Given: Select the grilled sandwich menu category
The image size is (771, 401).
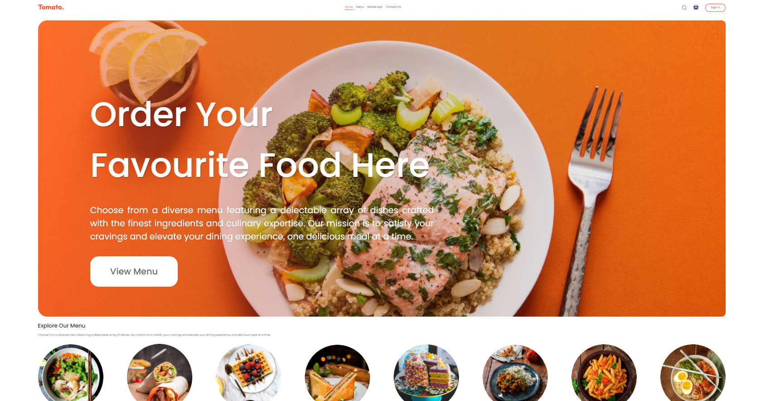Looking at the screenshot, I should point(337,373).
